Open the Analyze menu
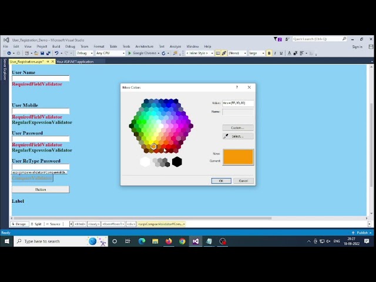The width and height of the screenshot is (376, 282). point(175,46)
